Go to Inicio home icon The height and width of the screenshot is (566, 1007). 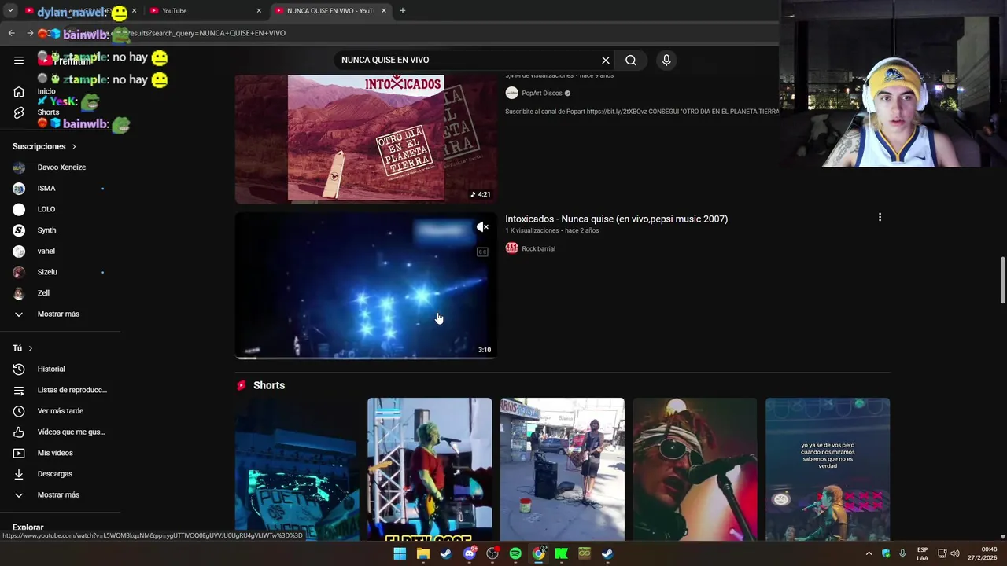coord(19,92)
